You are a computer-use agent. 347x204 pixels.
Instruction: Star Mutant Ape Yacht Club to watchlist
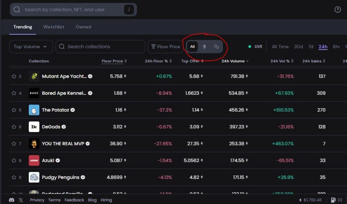14,76
